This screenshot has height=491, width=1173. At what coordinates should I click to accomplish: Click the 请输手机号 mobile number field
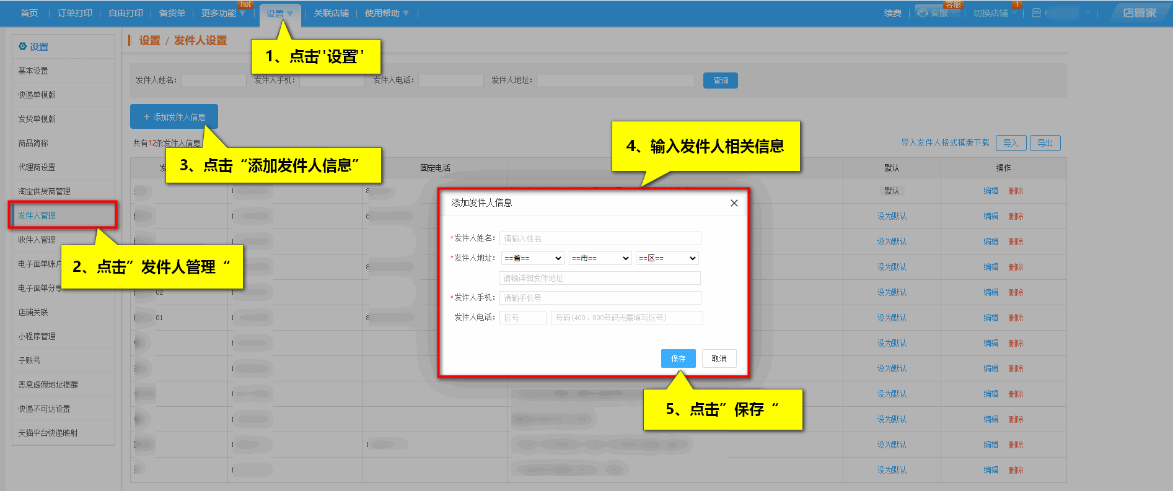pyautogui.click(x=600, y=298)
